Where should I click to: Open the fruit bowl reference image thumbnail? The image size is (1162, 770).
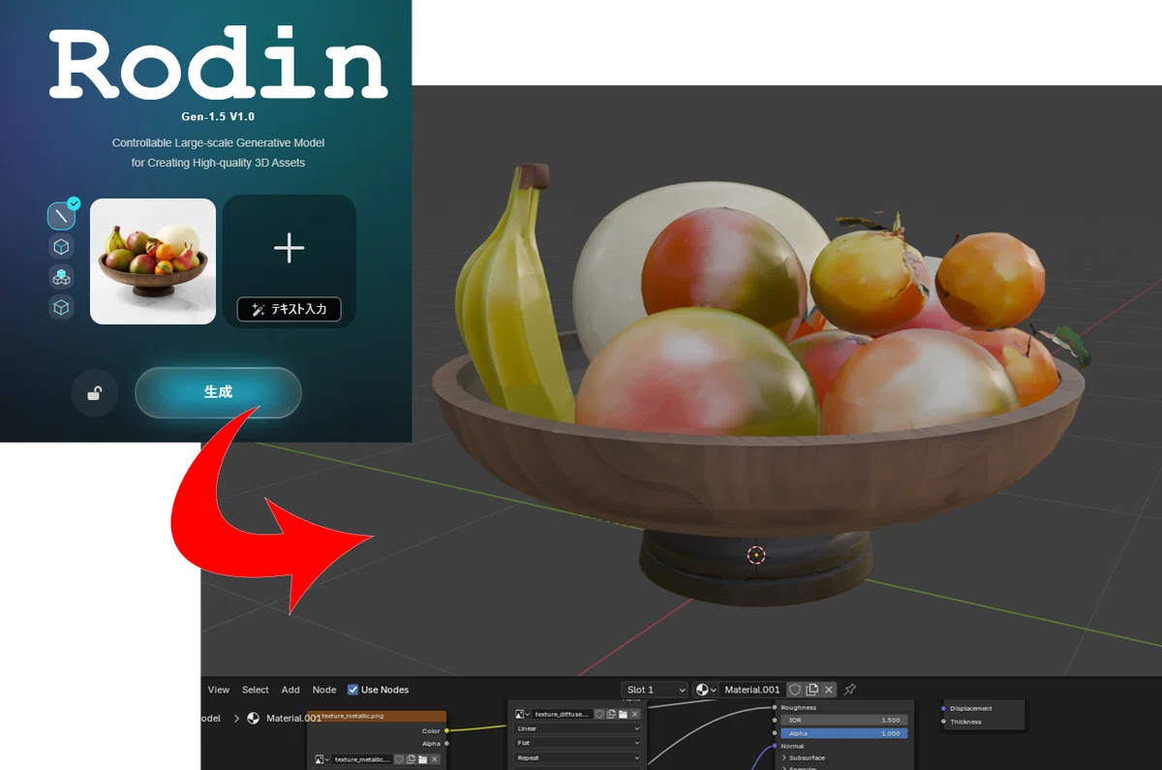[153, 261]
